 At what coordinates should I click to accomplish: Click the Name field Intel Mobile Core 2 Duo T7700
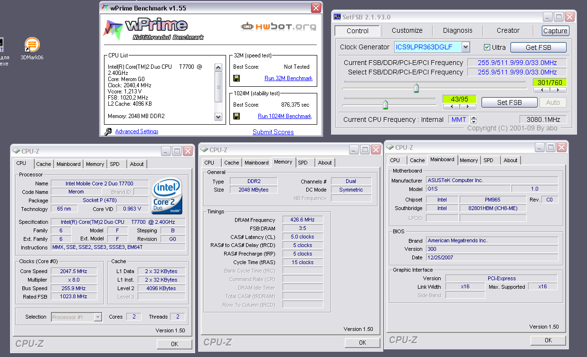(99, 183)
